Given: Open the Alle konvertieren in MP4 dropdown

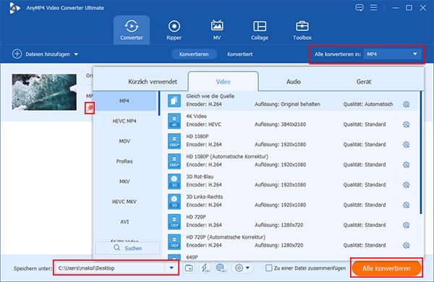Looking at the screenshot, I should pos(392,54).
